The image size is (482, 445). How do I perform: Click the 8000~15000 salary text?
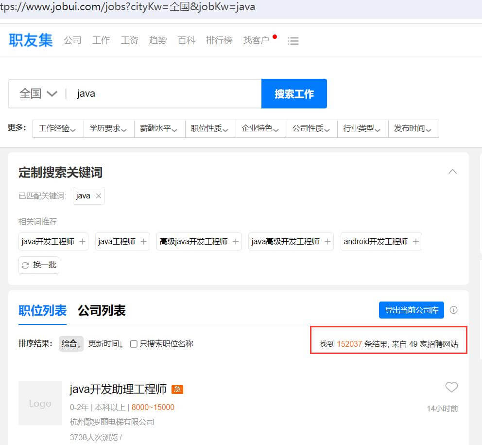point(153,407)
